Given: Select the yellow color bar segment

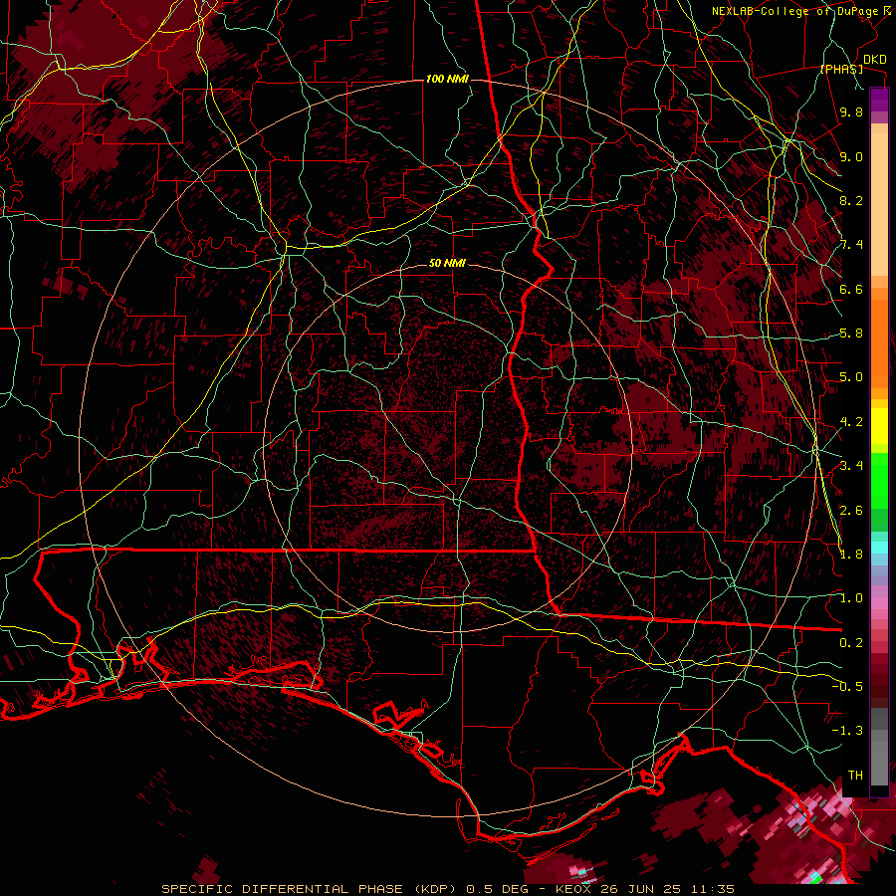Looking at the screenshot, I should coord(879,426).
